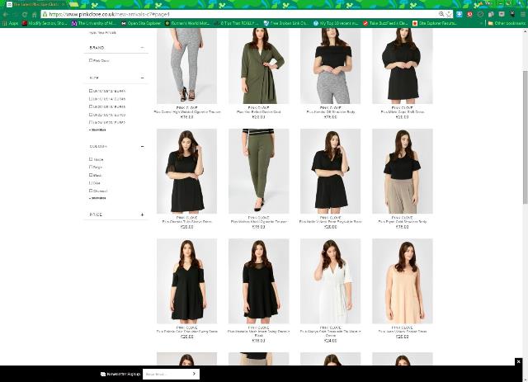Screen dimensions: 528x382
Task: Open the peach V-neck dress product image
Action: [403, 281]
